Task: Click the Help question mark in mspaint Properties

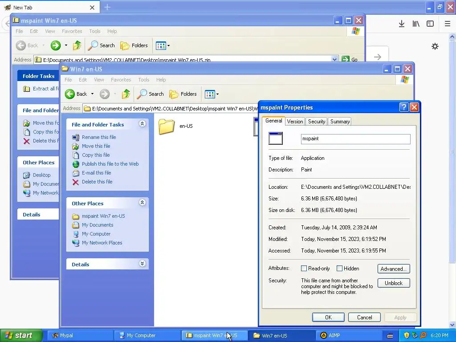Action: pos(403,107)
